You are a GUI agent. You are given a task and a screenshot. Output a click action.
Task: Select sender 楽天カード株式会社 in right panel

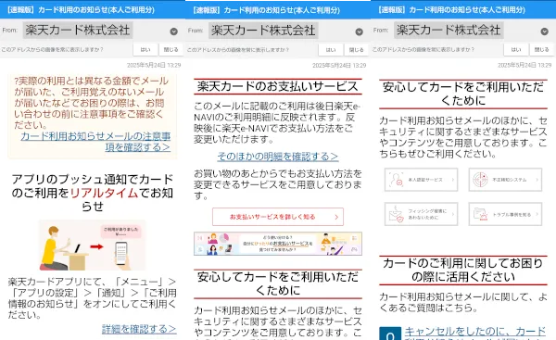click(449, 31)
